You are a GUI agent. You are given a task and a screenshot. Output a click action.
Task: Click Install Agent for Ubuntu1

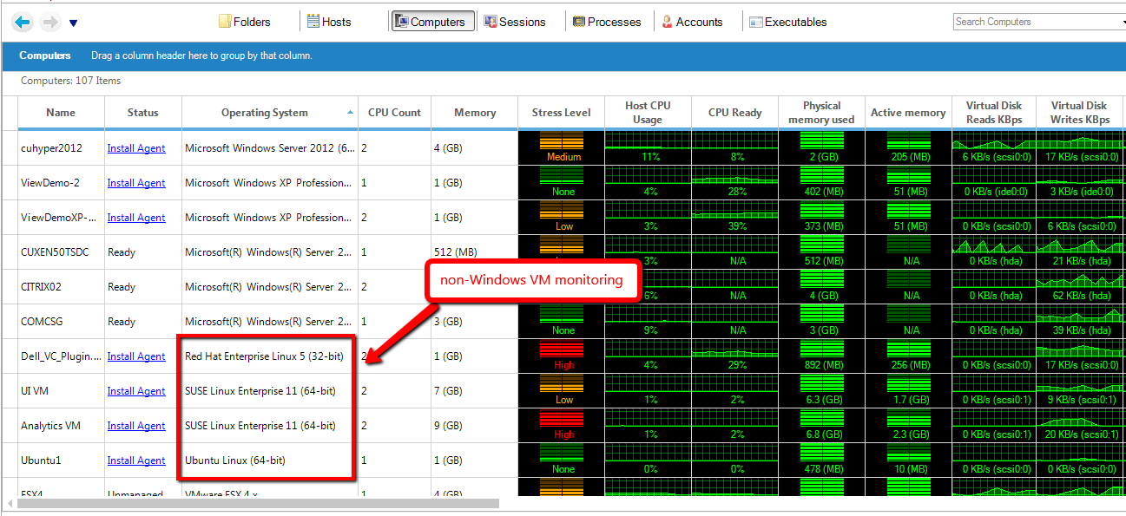pos(136,460)
